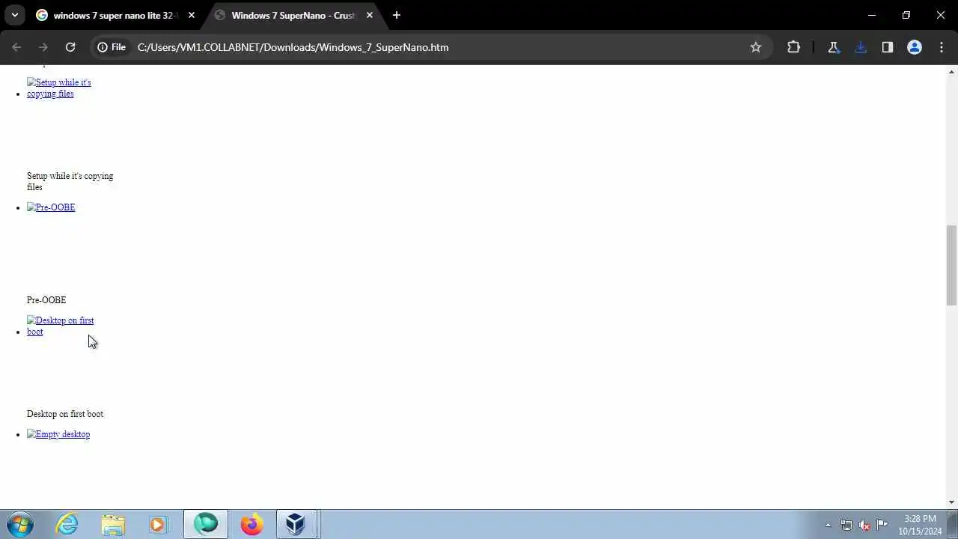Open 'Setup while it's copying files' image link
This screenshot has width=958, height=539.
(59, 88)
